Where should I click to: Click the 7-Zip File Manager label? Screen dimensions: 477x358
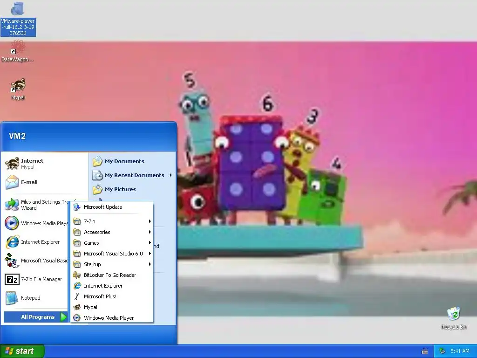click(x=41, y=279)
